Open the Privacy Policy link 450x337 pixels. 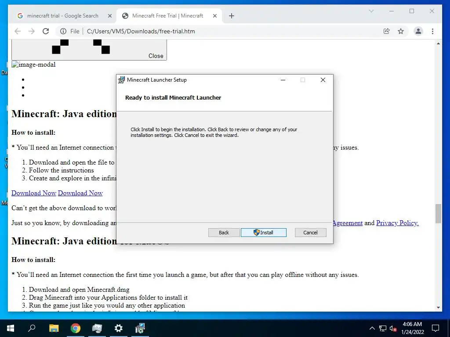coord(397,223)
